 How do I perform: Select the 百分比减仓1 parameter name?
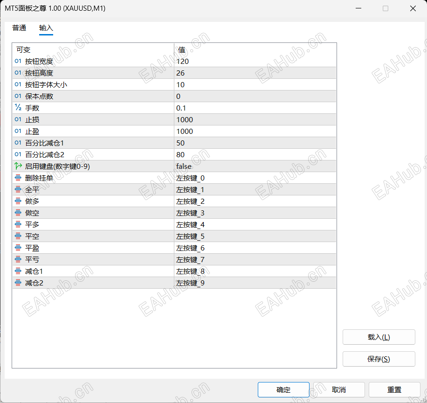[44, 143]
